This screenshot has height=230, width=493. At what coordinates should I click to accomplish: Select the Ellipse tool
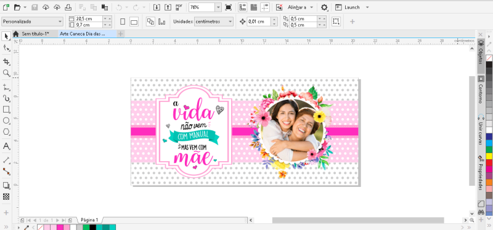tap(6, 121)
